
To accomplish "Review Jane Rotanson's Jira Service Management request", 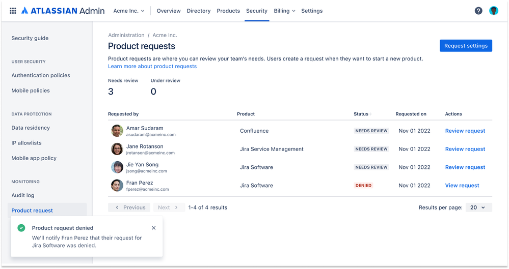I will tap(465, 149).
